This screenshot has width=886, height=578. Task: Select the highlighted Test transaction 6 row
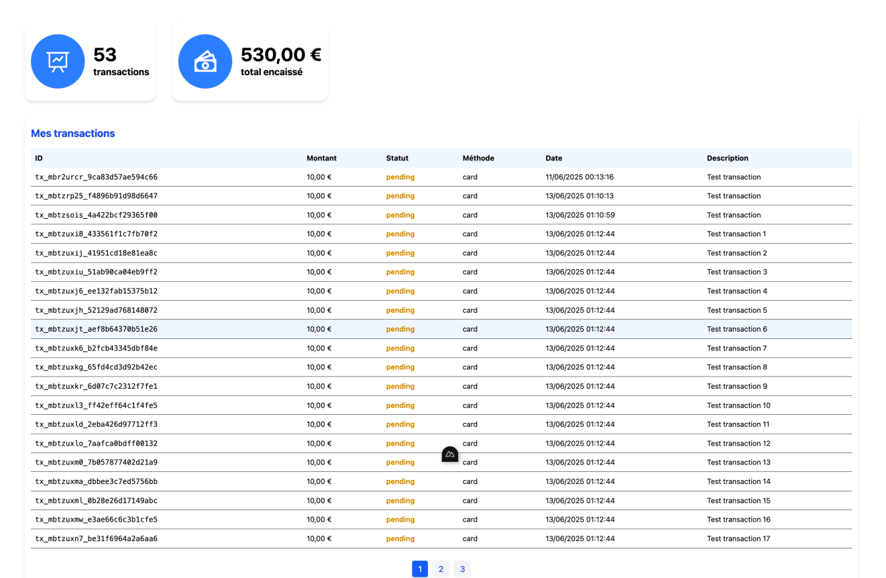[x=443, y=329]
